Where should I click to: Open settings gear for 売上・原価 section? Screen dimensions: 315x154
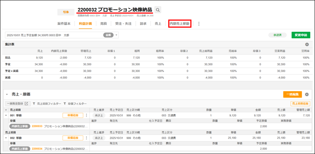pos(307,94)
